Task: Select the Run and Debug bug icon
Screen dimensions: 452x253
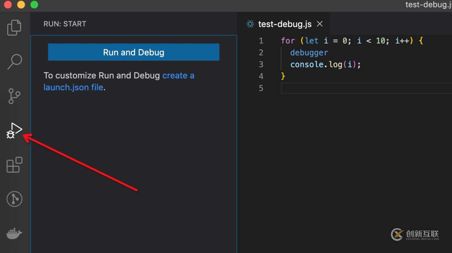Action: (14, 130)
